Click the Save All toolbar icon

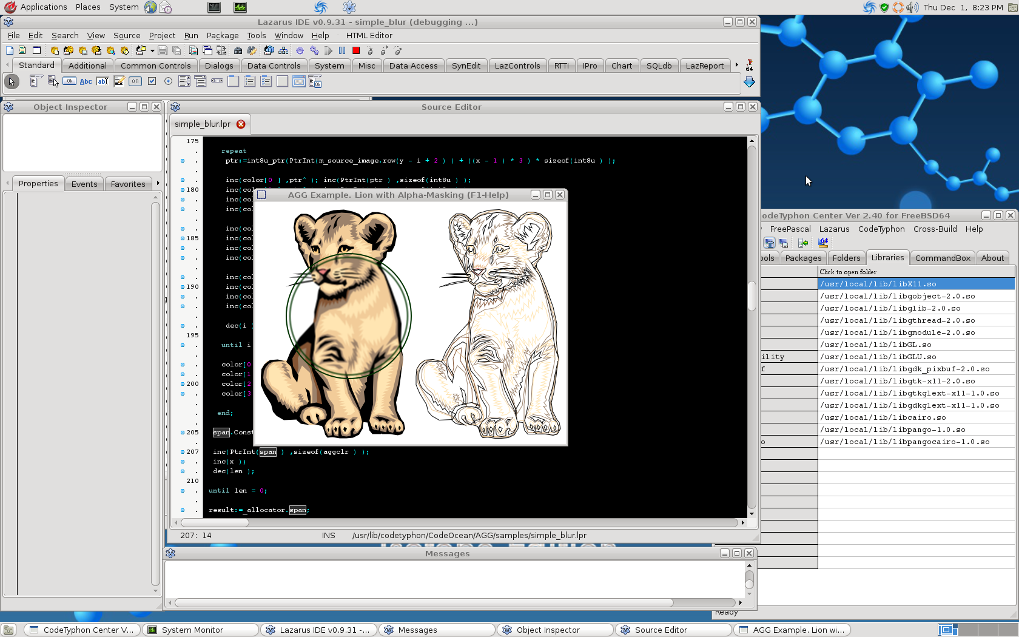pos(177,50)
